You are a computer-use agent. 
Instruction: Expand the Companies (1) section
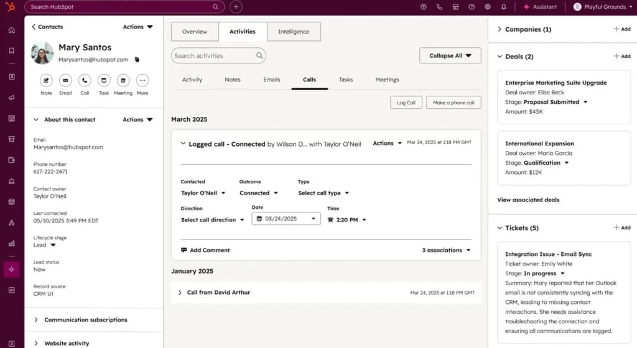(x=500, y=29)
